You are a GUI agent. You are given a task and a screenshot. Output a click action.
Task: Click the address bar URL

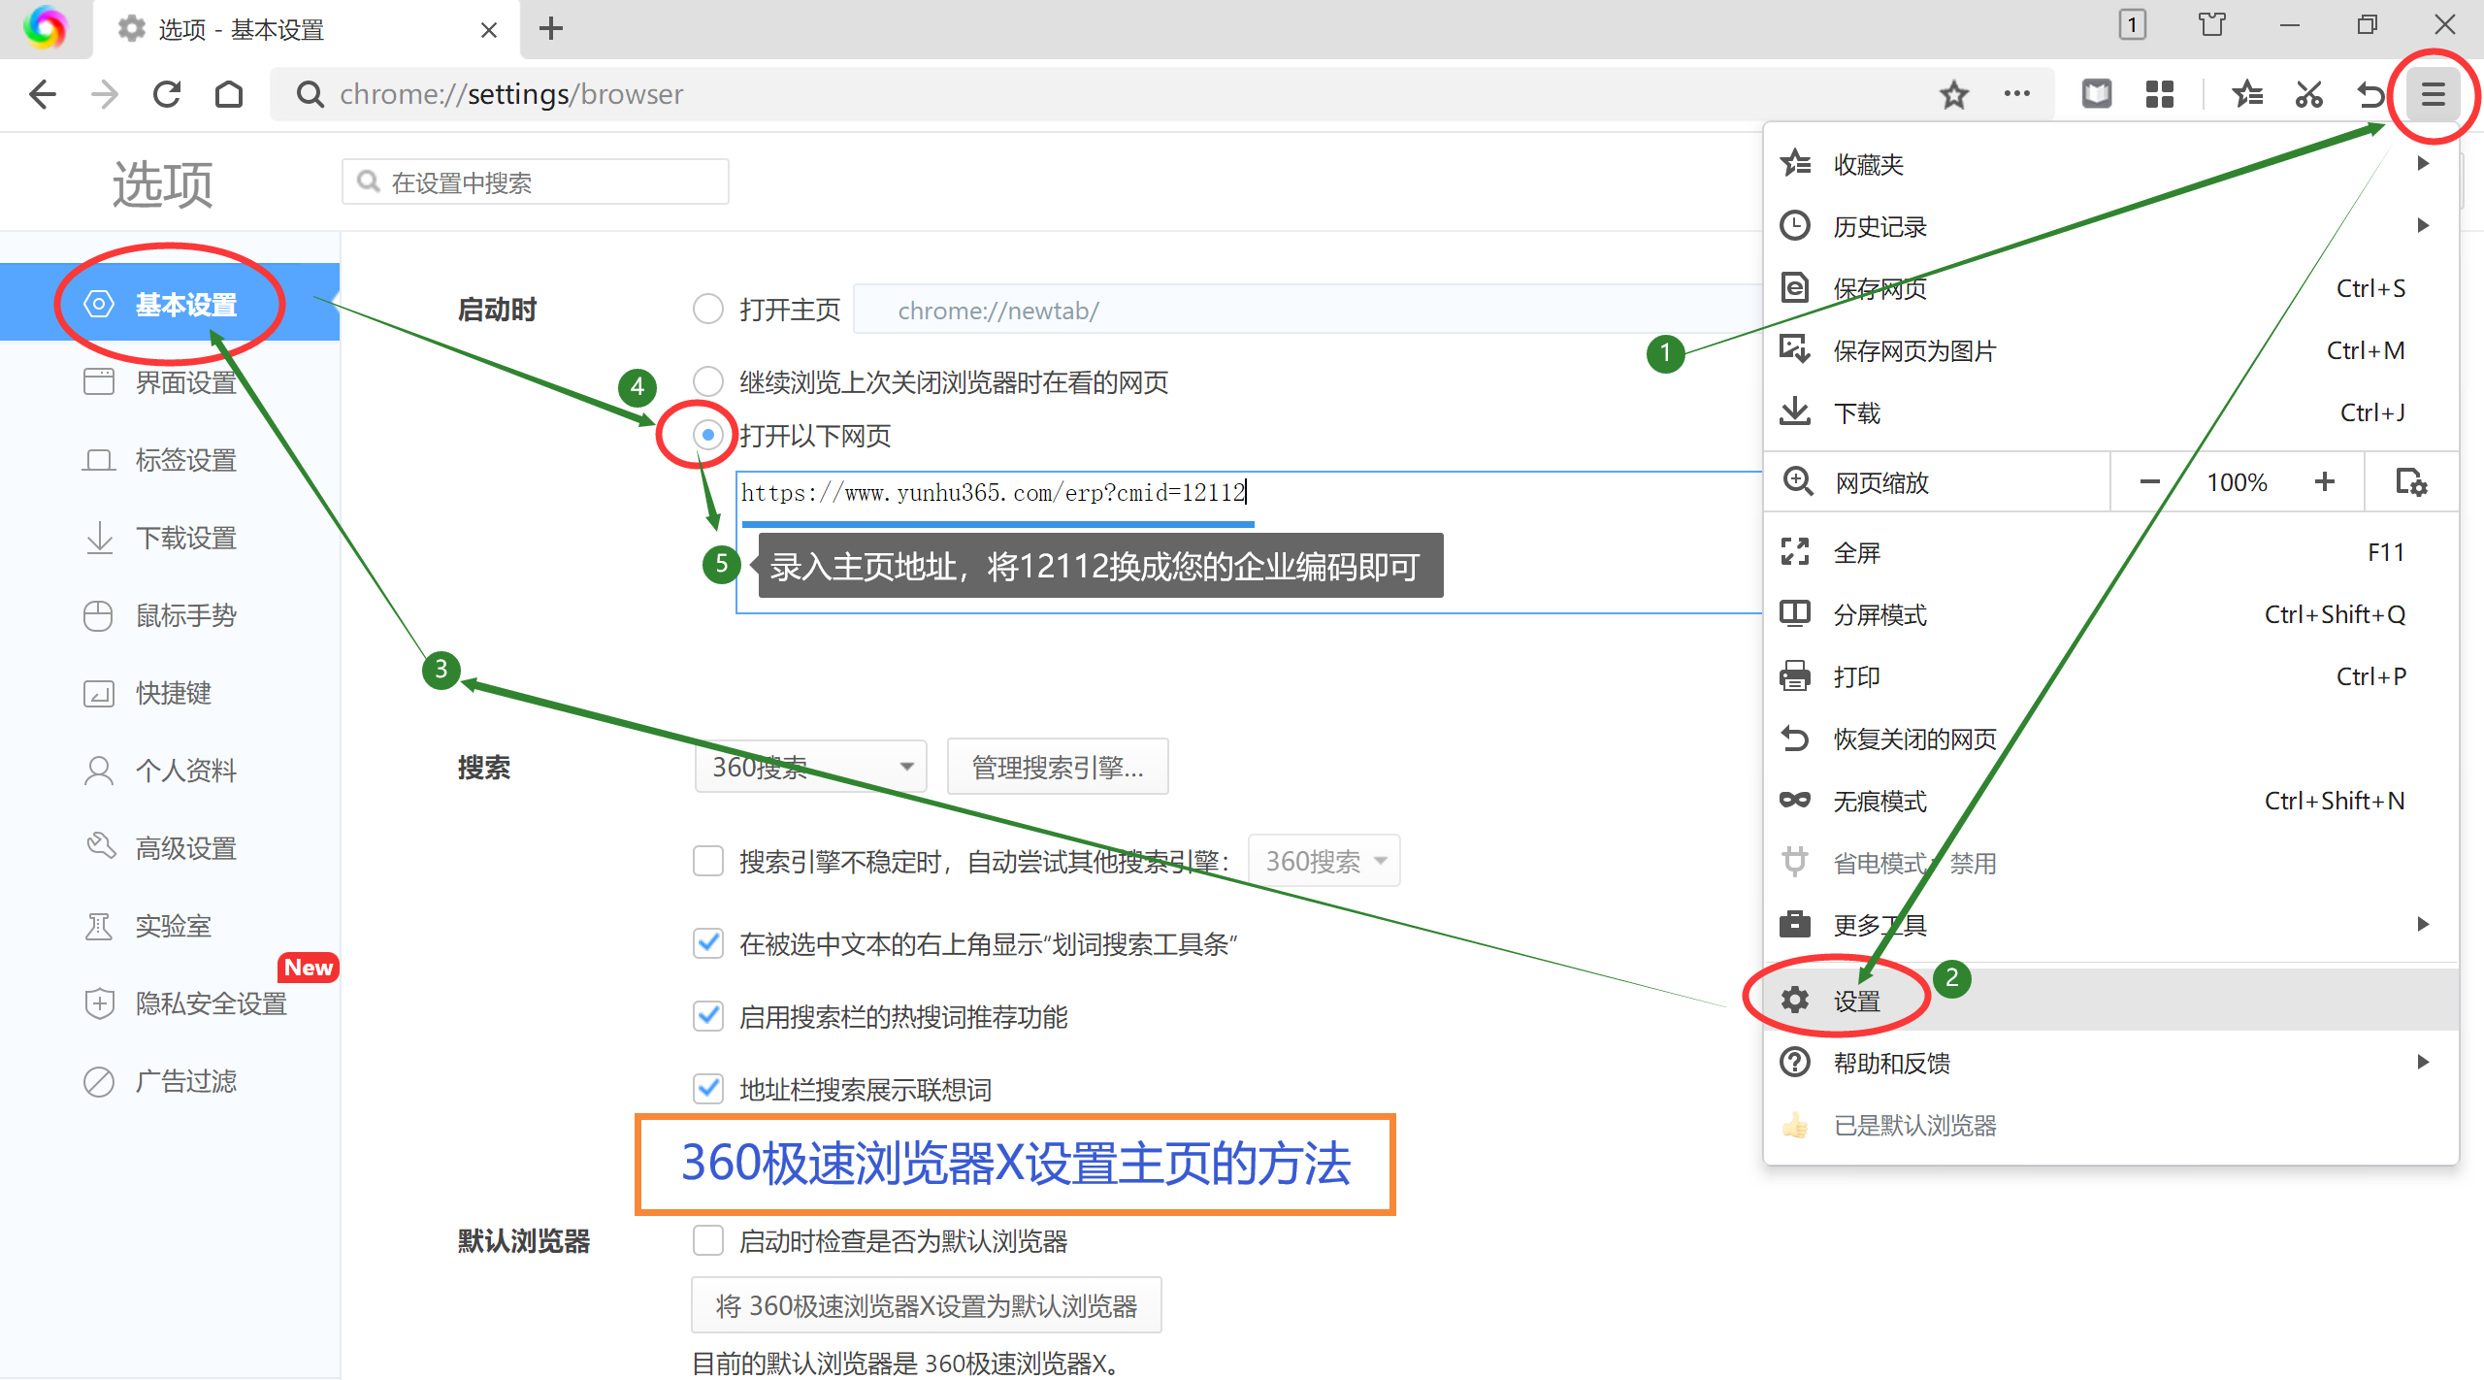click(x=511, y=94)
